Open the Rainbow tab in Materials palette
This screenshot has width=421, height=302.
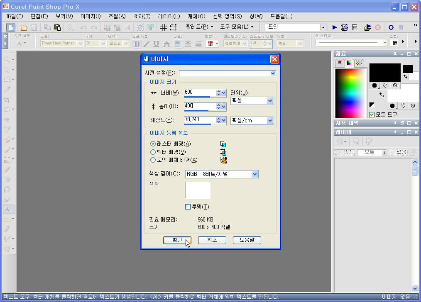pyautogui.click(x=349, y=63)
